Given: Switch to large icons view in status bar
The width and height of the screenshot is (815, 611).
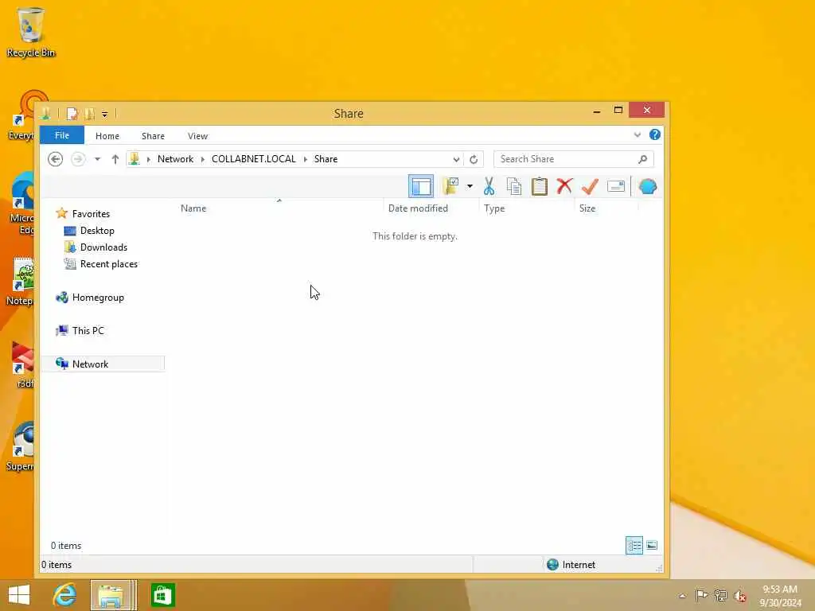Looking at the screenshot, I should click(x=652, y=545).
